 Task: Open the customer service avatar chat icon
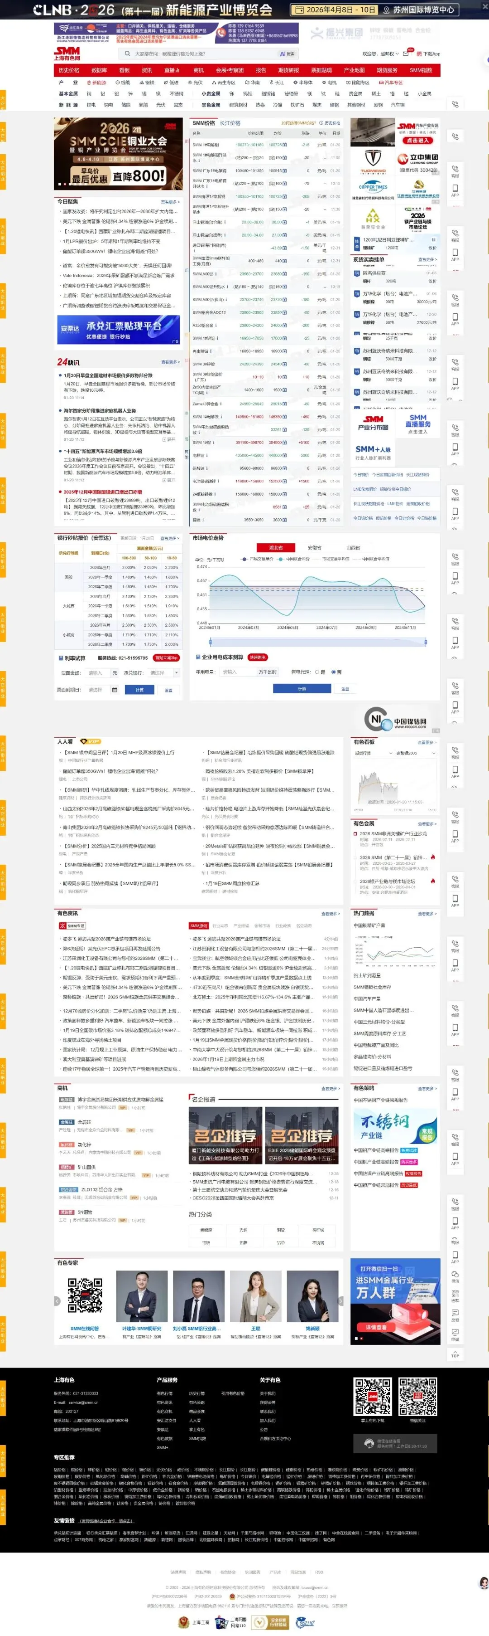tap(483, 1583)
